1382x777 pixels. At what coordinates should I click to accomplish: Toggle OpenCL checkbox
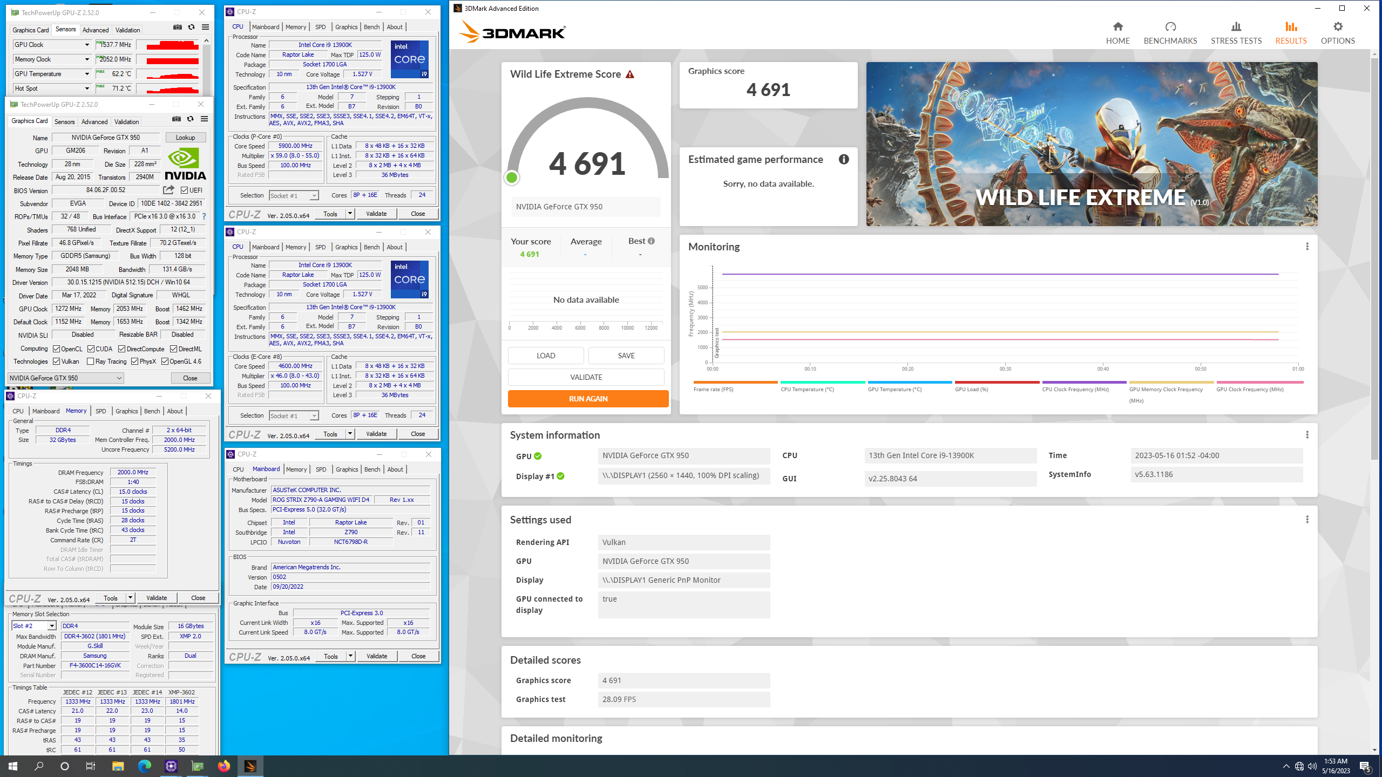(56, 349)
